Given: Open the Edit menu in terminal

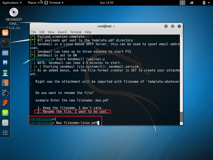Looking at the screenshot, I should coord(42,32).
